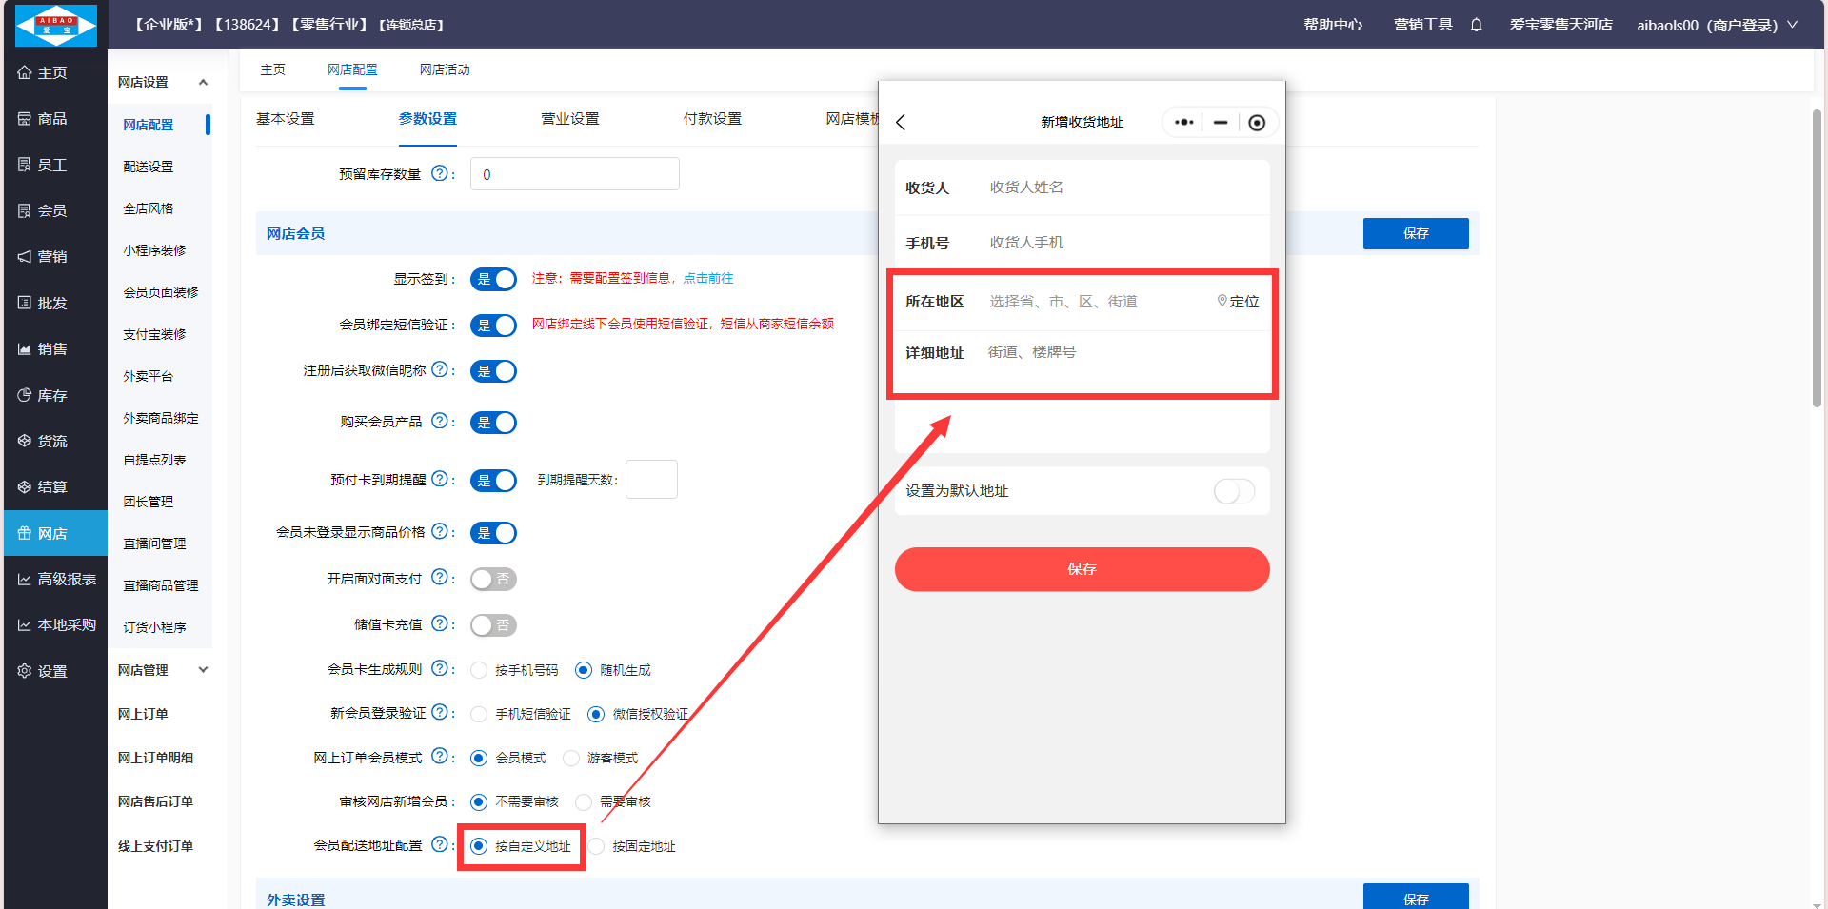Viewport: 1828px width, 909px height.
Task: Toggle off the 显示签到 switch
Action: click(x=493, y=279)
